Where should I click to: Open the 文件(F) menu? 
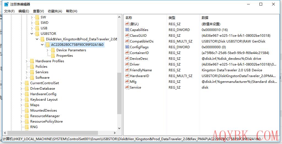9,11
